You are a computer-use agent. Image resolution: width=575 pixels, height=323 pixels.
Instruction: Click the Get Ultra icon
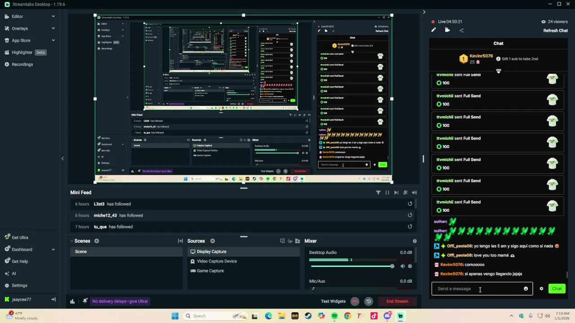pyautogui.click(x=7, y=237)
